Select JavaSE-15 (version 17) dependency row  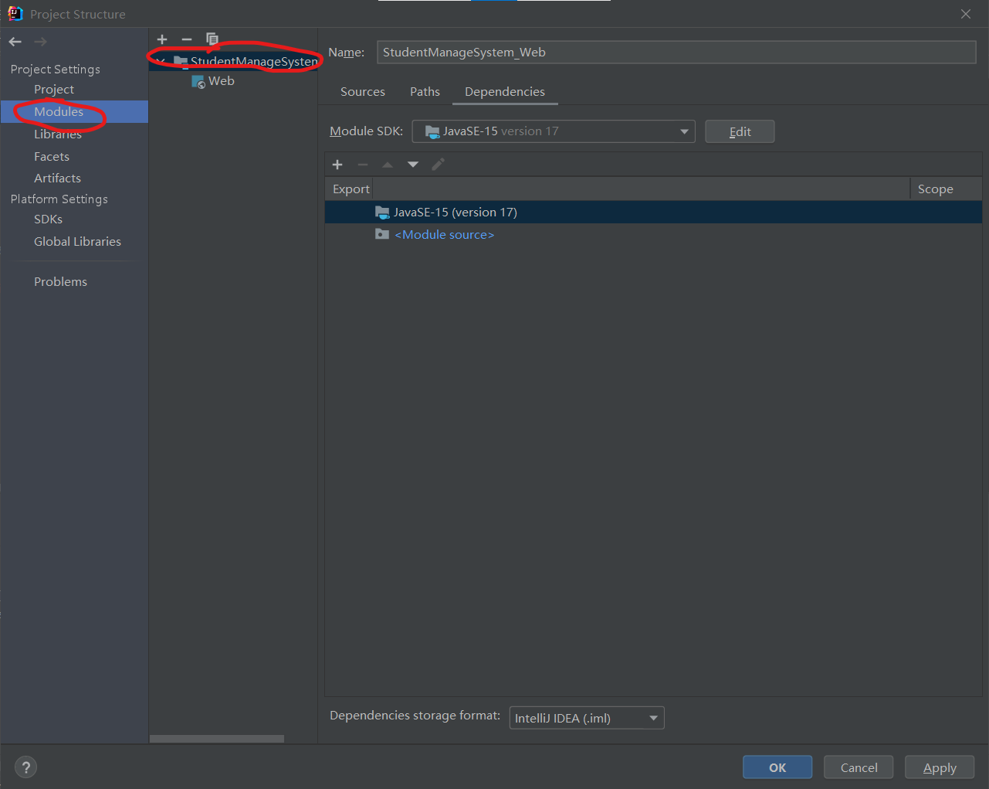(x=653, y=213)
